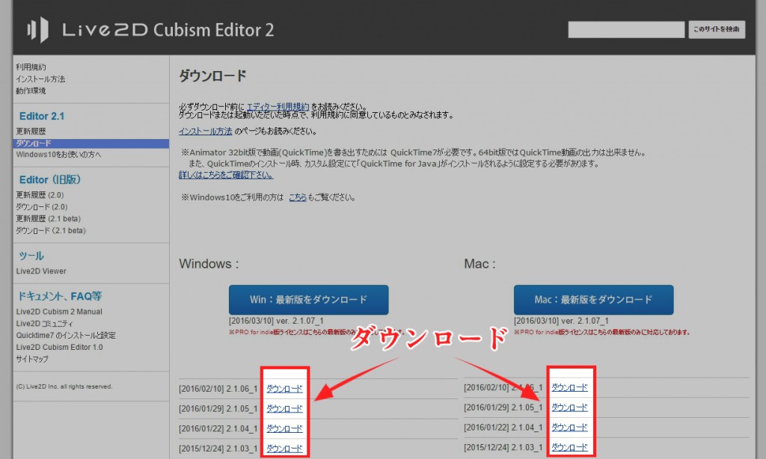Click the ツール sidebar heading
The image size is (766, 459).
point(31,256)
